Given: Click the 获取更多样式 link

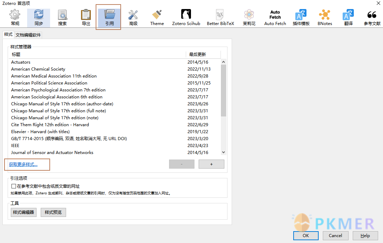Looking at the screenshot, I should (23, 164).
